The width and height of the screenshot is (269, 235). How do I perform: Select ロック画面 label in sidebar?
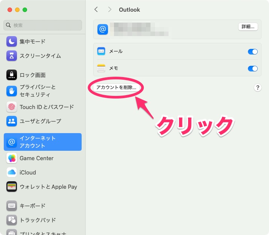[33, 75]
